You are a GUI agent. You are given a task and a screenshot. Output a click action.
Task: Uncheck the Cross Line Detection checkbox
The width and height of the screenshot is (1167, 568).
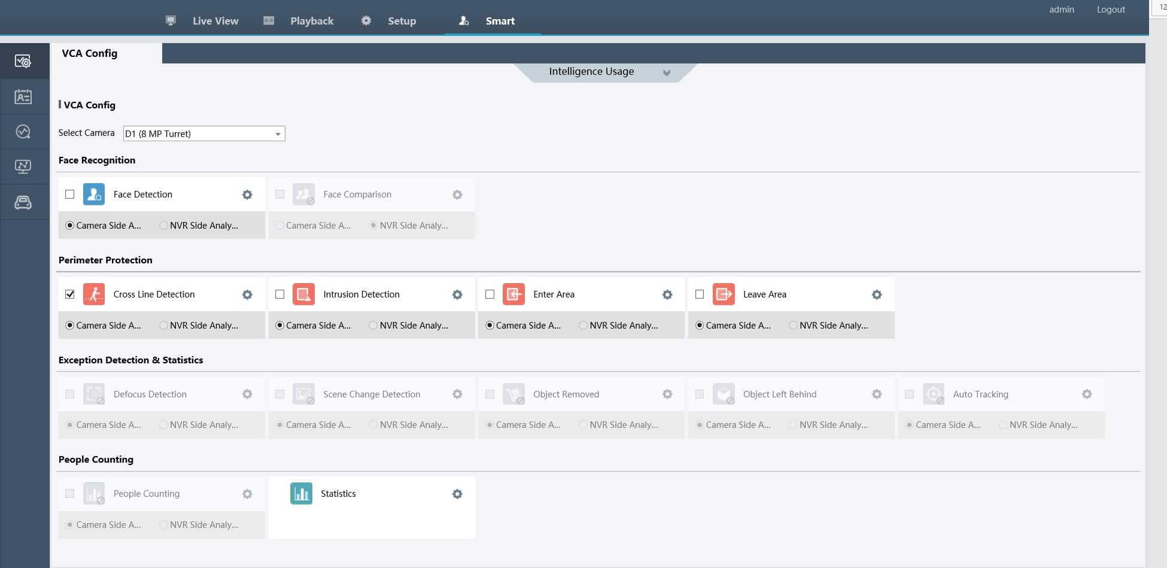tap(70, 294)
